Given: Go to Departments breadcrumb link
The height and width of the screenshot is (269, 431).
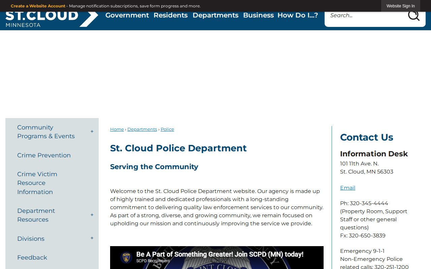Looking at the screenshot, I should coord(142,129).
